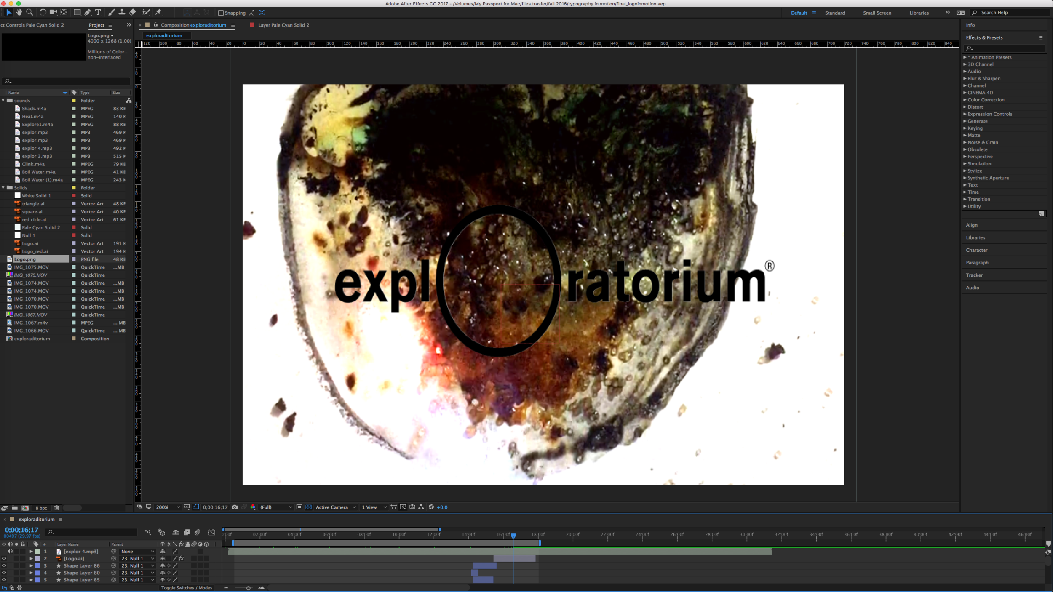The height and width of the screenshot is (592, 1053).
Task: Select the Libraries workspace
Action: point(919,13)
